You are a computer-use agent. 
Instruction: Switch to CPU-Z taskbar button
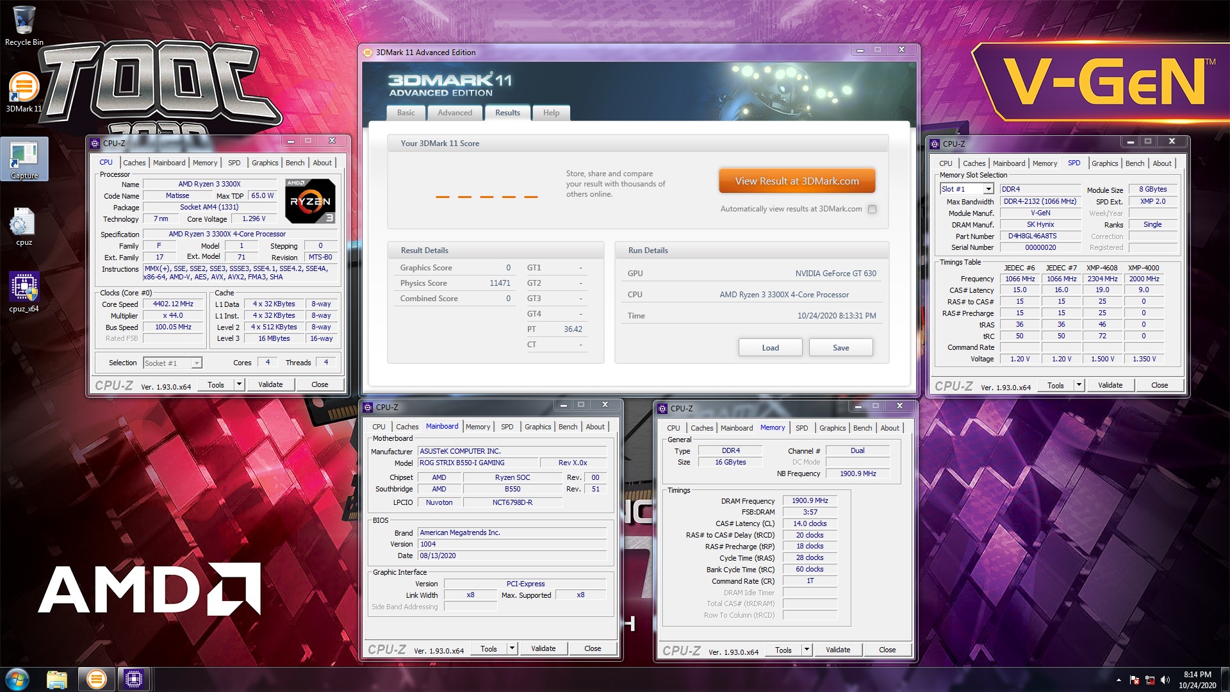[x=133, y=679]
